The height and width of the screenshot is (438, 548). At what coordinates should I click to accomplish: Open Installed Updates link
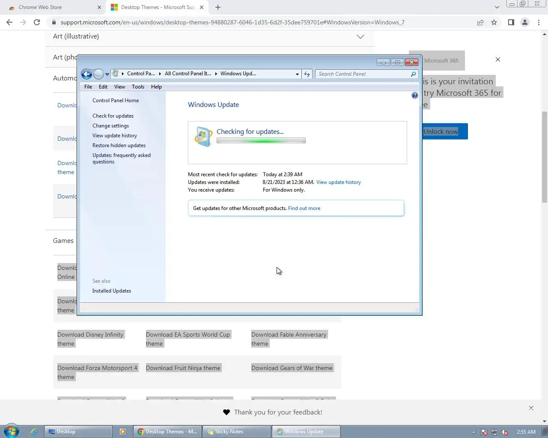pyautogui.click(x=112, y=291)
